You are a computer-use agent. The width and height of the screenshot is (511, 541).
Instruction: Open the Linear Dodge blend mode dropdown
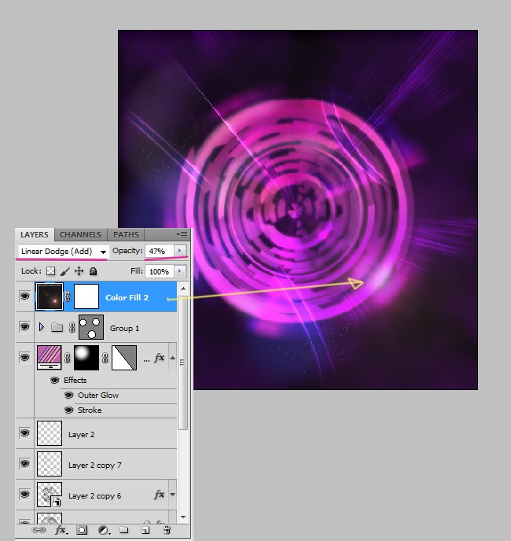point(63,251)
